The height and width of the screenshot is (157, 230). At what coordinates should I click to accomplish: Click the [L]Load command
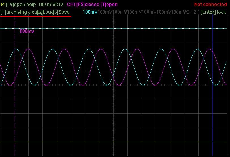[45, 12]
